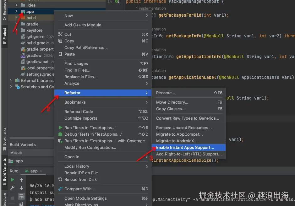Choose Replace in Files
Viewport: 295px width, 206px height.
tap(103, 77)
